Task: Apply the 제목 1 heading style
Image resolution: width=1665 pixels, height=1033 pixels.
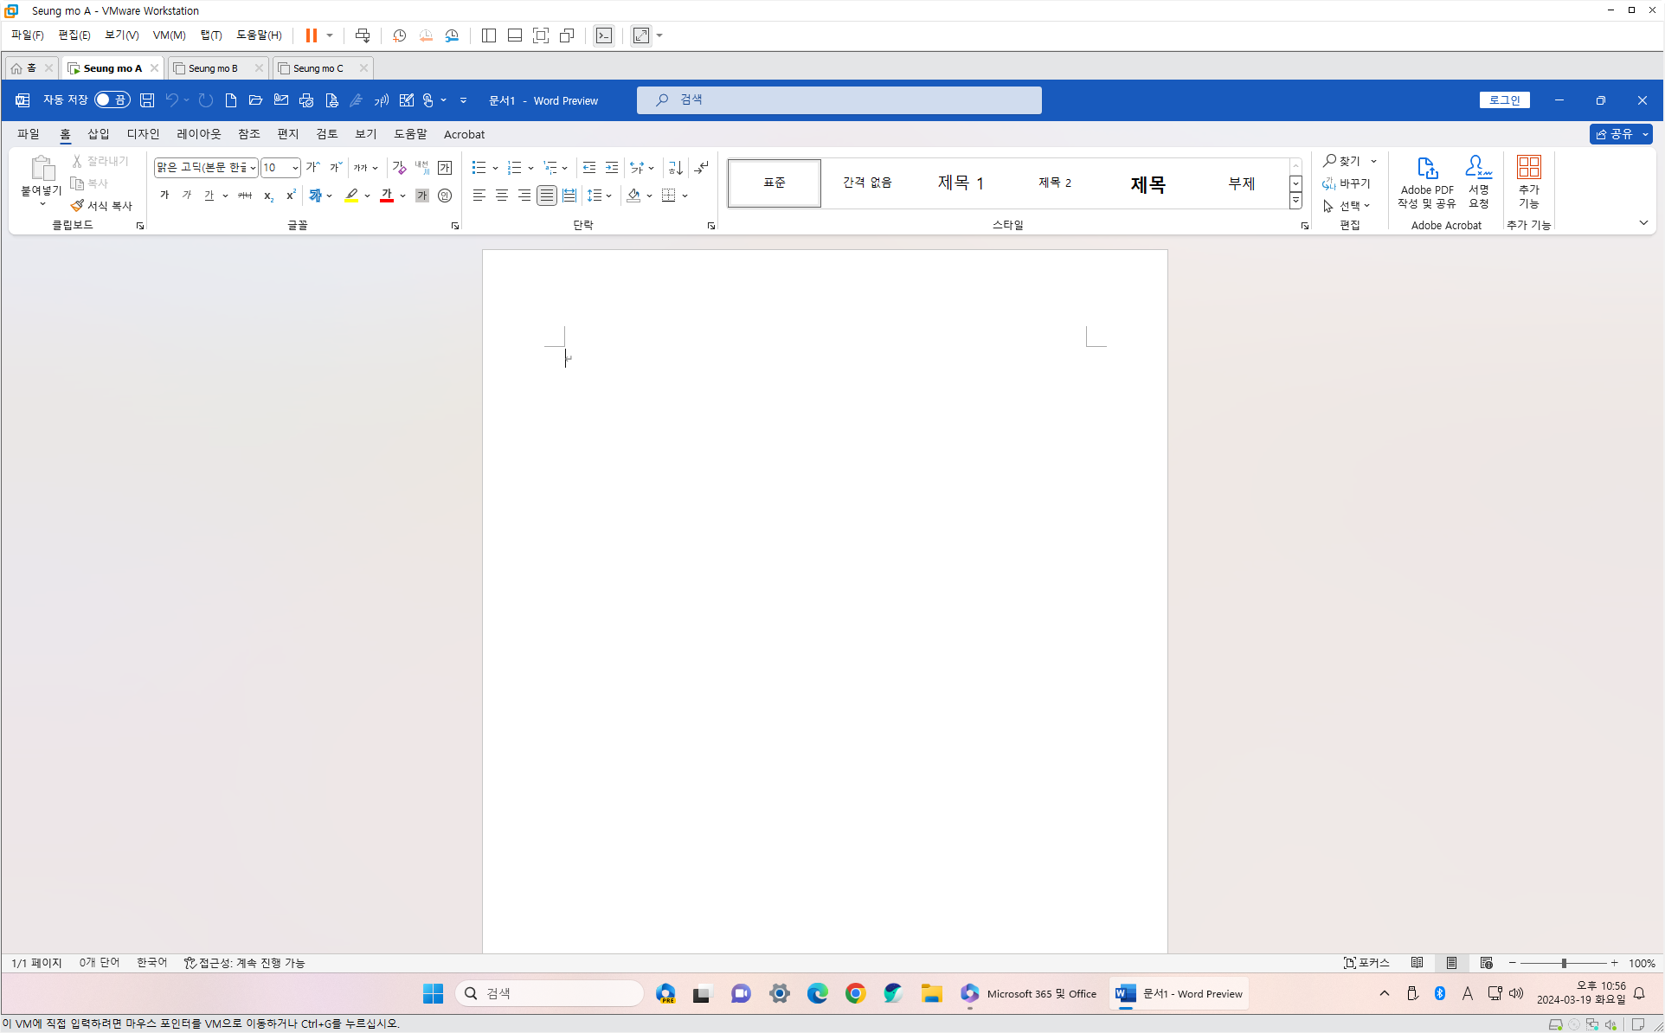Action: point(961,183)
